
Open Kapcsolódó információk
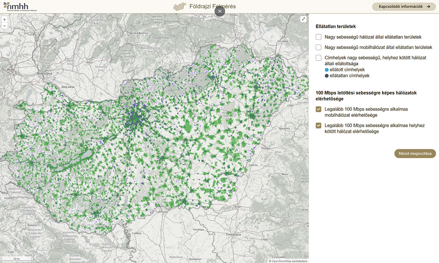401,7
